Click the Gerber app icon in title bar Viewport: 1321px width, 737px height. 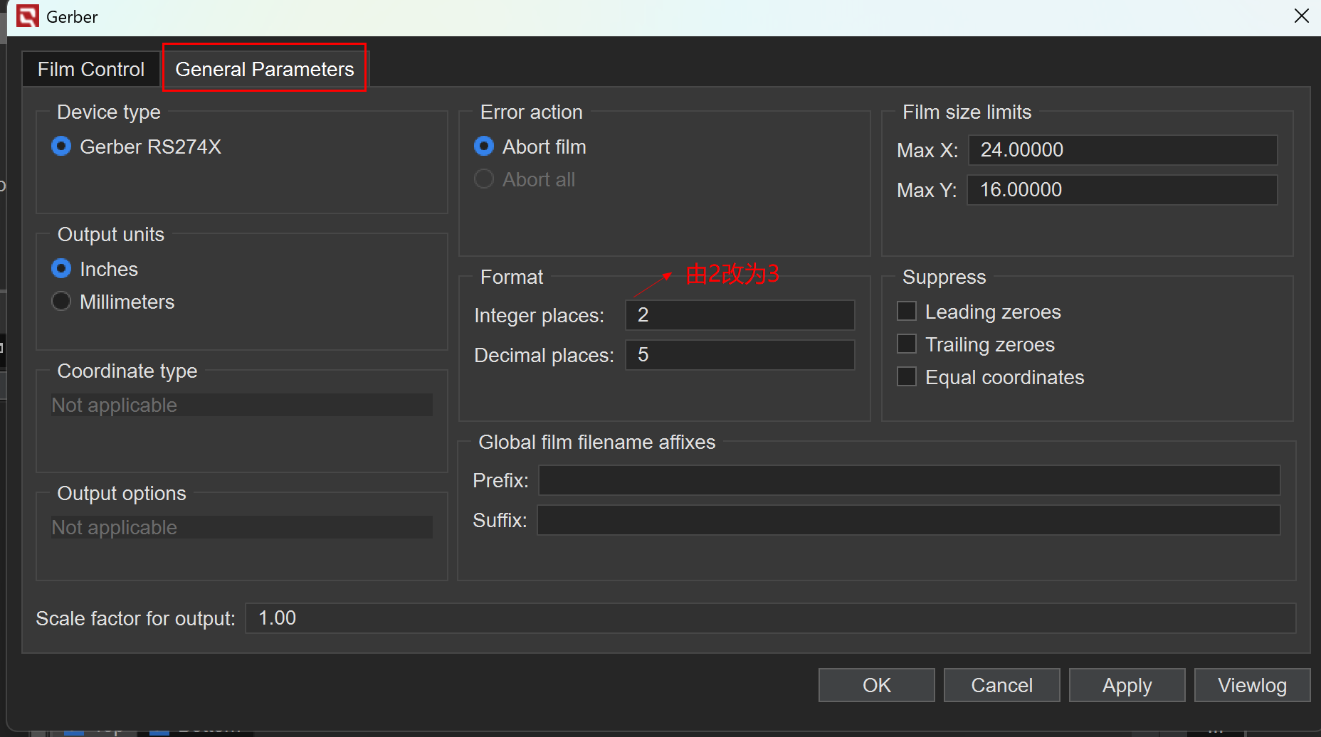click(28, 16)
